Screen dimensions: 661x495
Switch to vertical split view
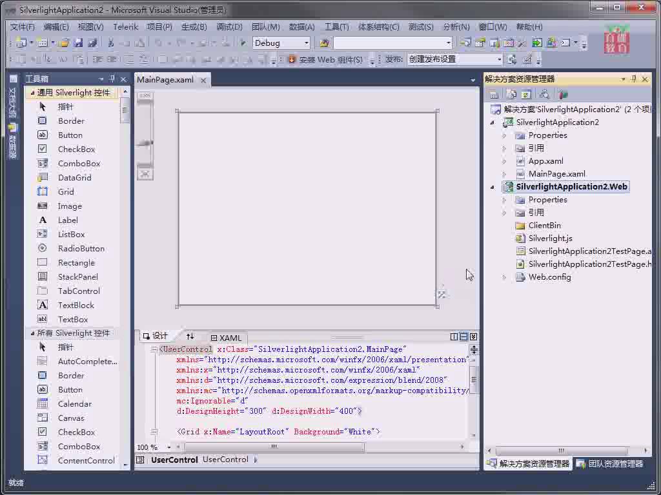(454, 336)
